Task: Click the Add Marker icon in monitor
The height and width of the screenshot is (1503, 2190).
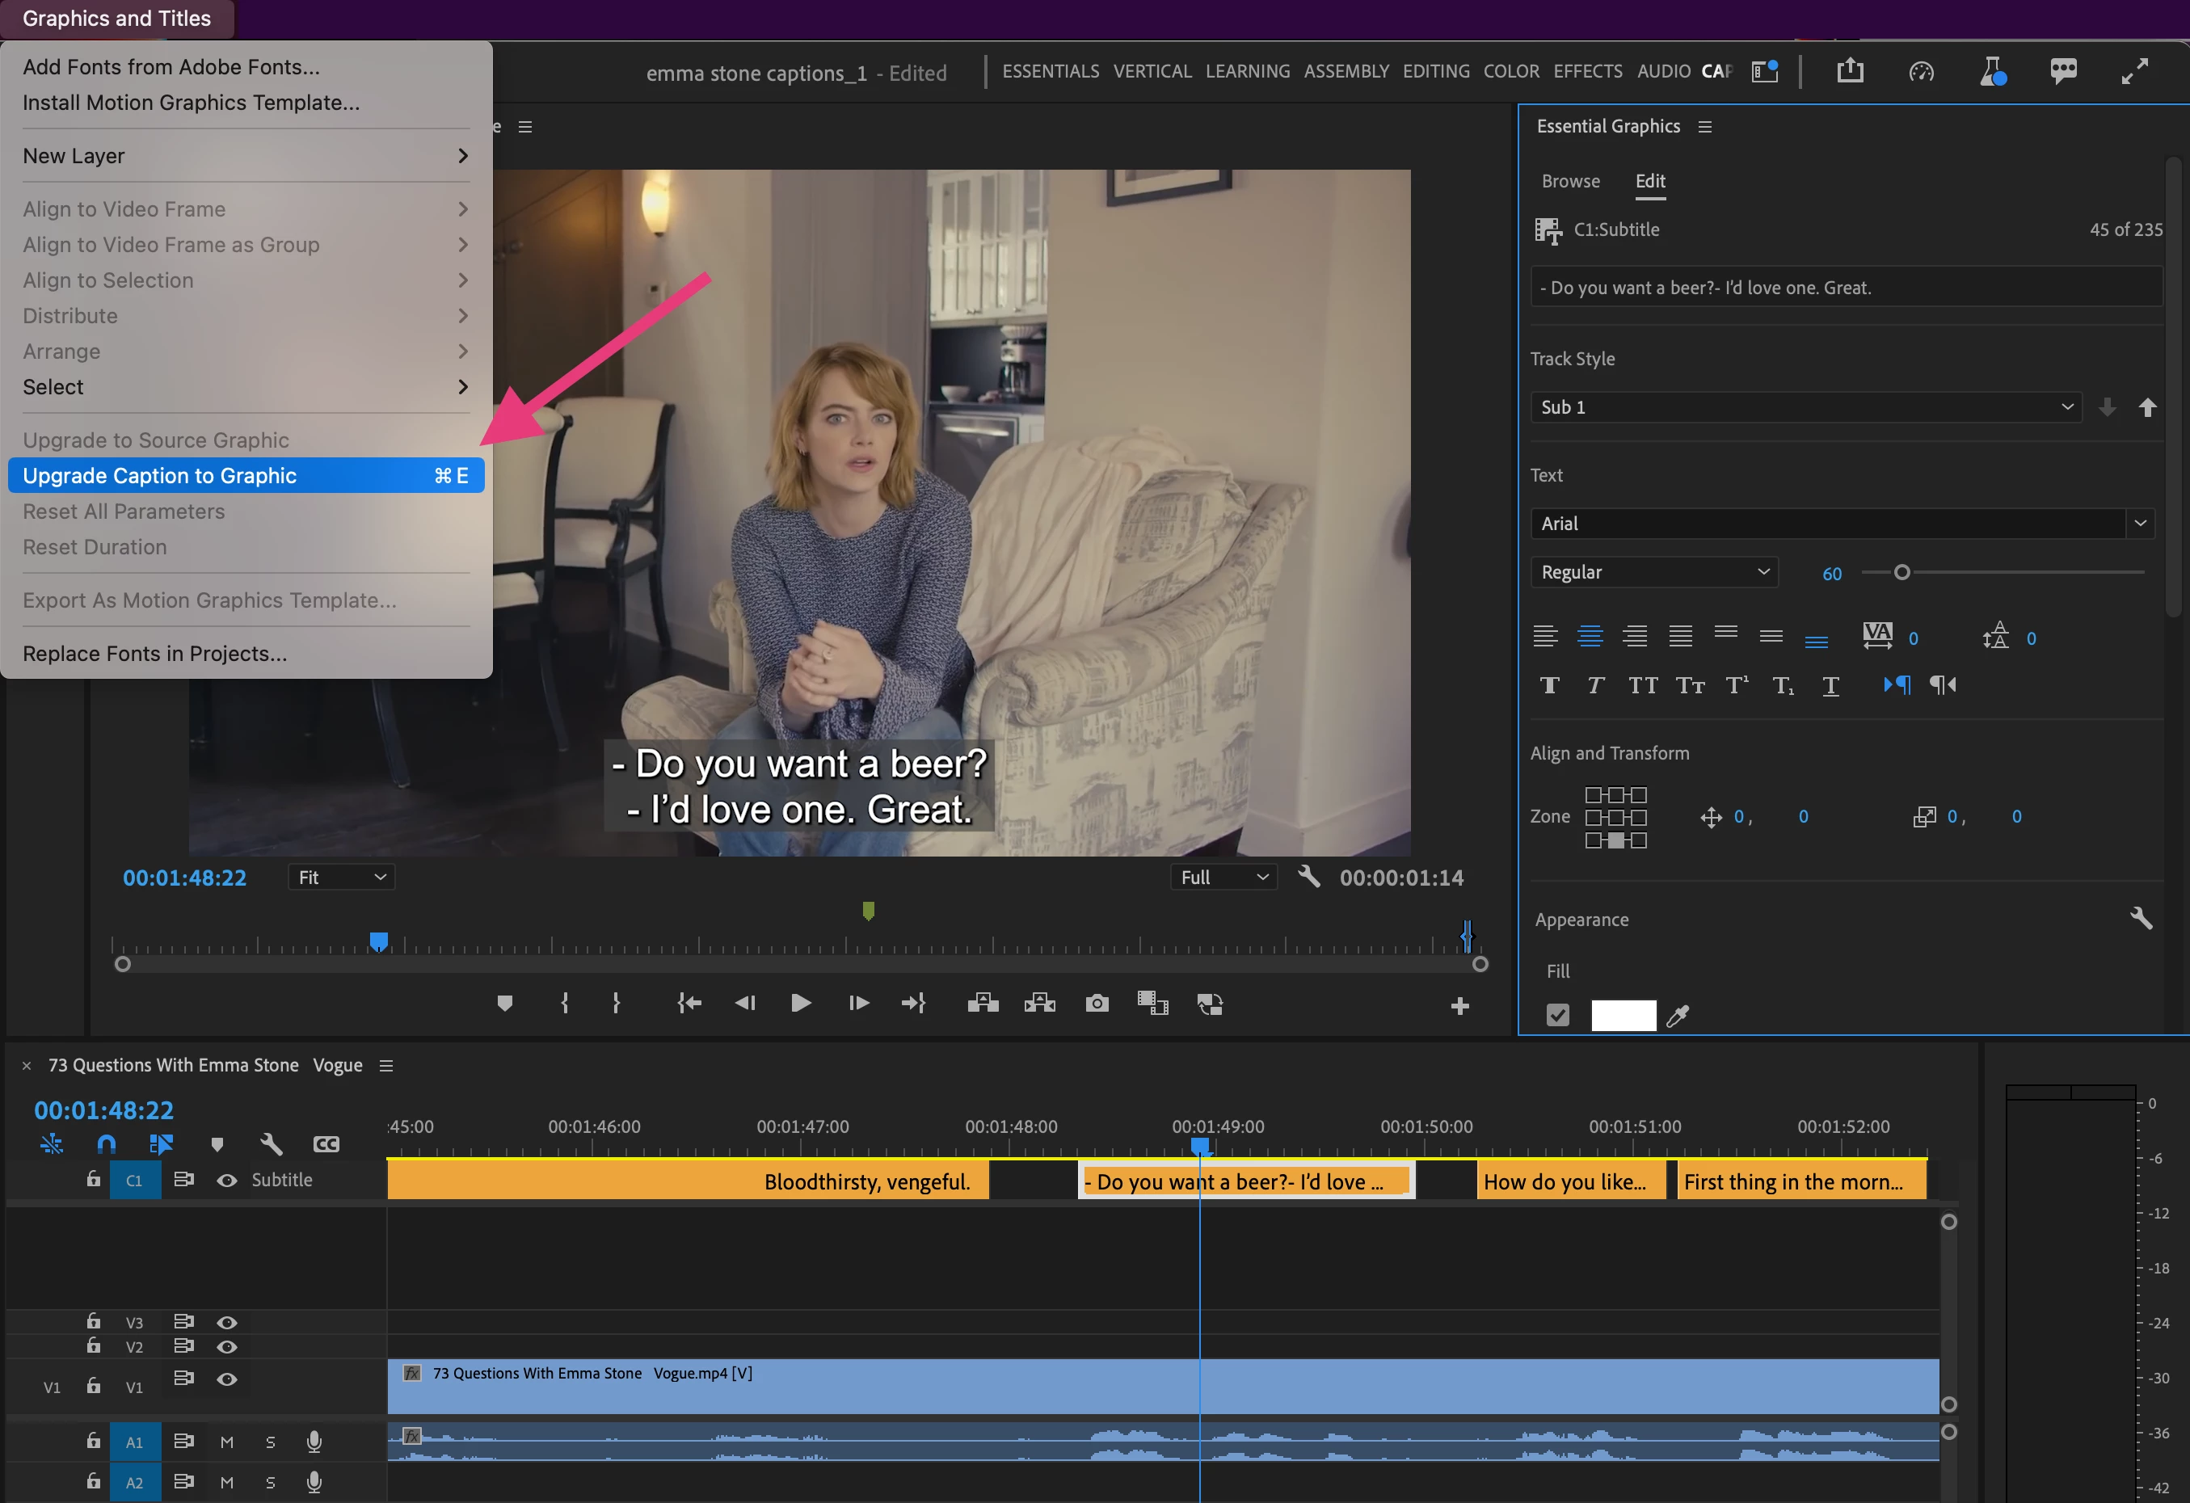Action: coord(505,1004)
